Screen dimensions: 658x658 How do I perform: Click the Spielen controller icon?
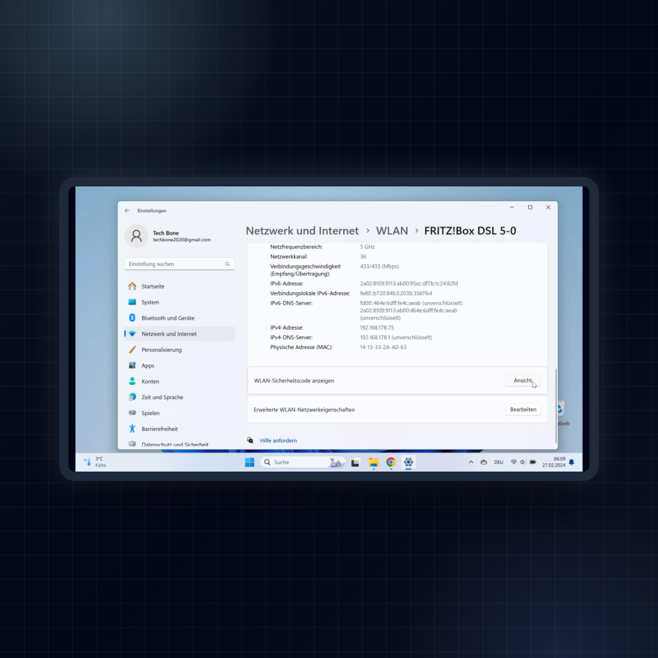tap(132, 413)
